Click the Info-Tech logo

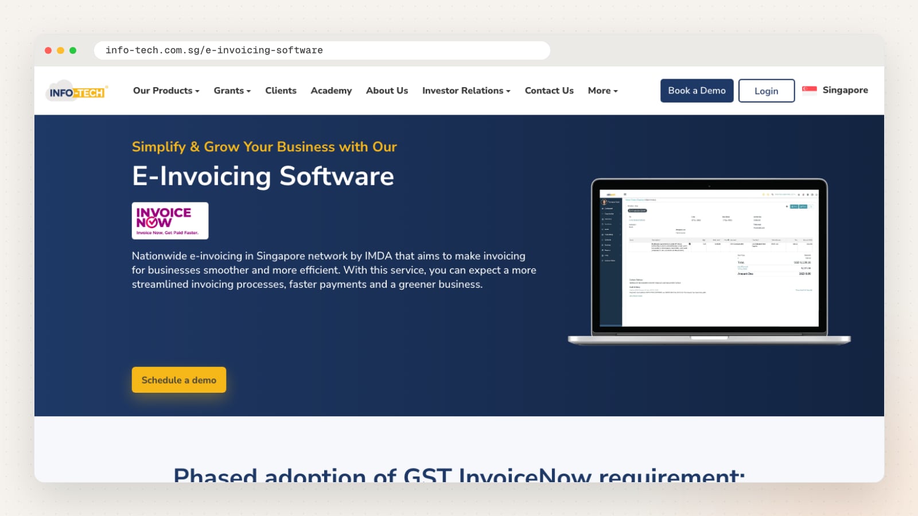tap(77, 91)
